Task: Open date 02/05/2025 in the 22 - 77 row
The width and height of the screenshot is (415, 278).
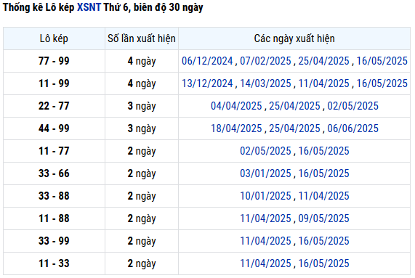Action: 352,106
